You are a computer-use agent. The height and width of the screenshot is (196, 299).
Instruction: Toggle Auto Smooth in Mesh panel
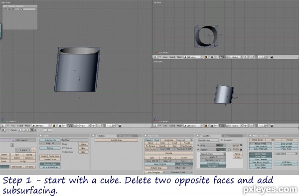click(50, 140)
